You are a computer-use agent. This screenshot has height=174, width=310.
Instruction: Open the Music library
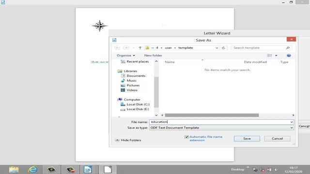[128, 81]
